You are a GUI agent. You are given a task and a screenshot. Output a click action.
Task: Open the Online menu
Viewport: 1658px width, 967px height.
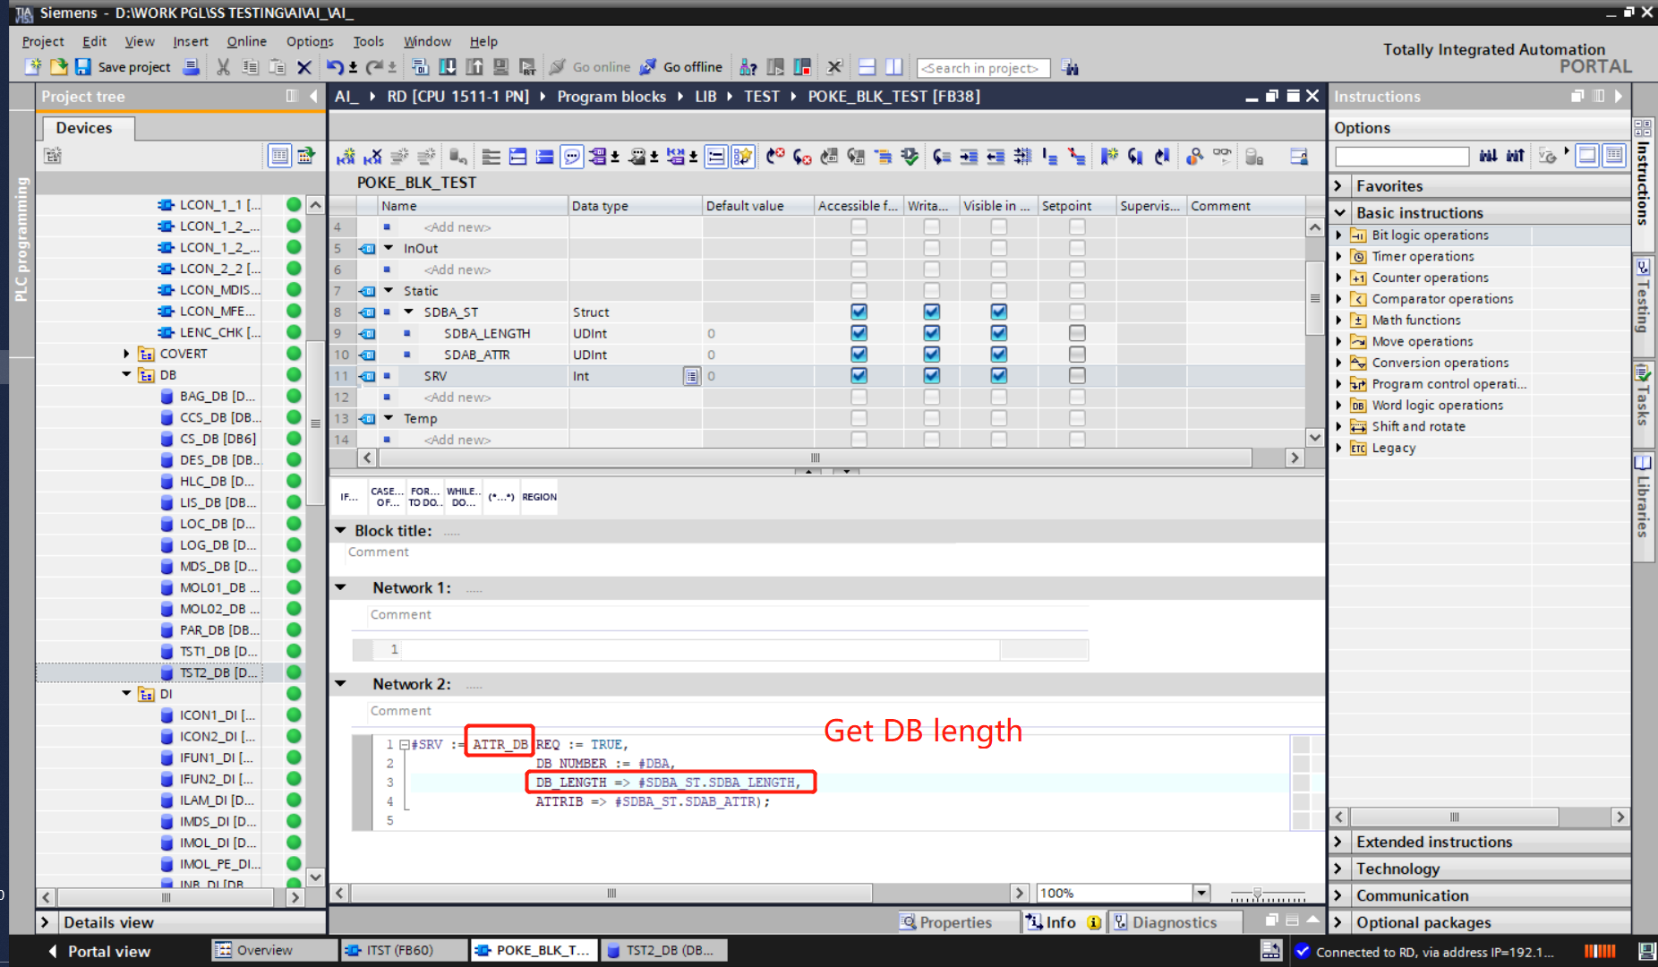(246, 41)
